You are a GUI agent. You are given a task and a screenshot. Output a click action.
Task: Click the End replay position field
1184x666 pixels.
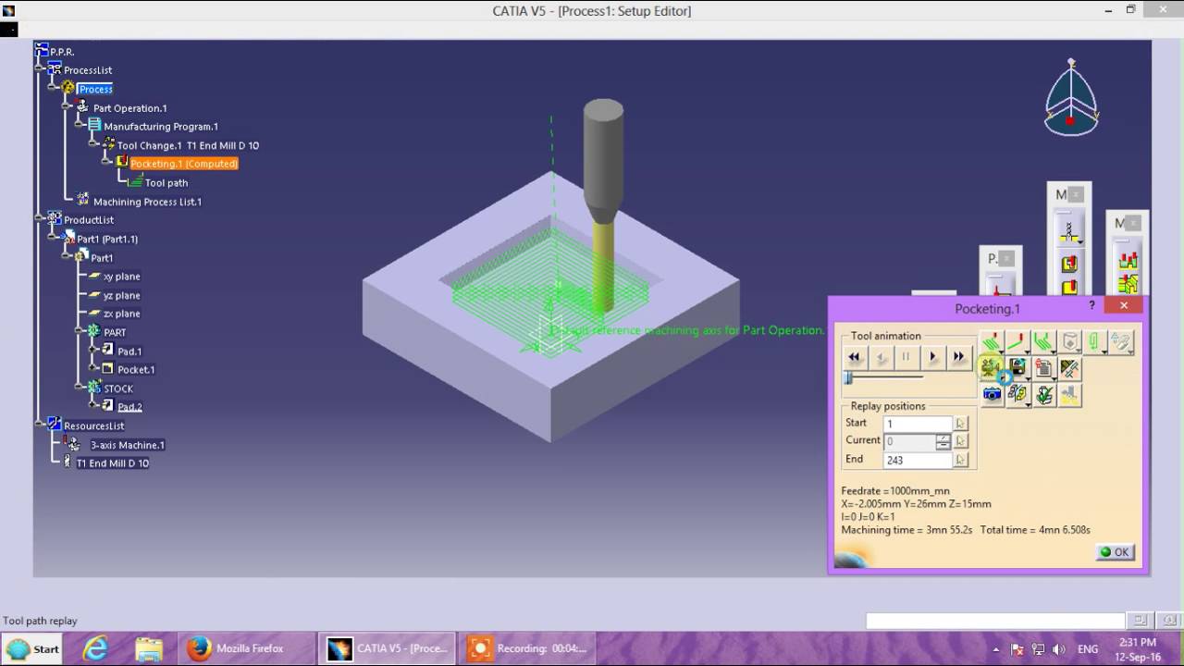coord(918,460)
